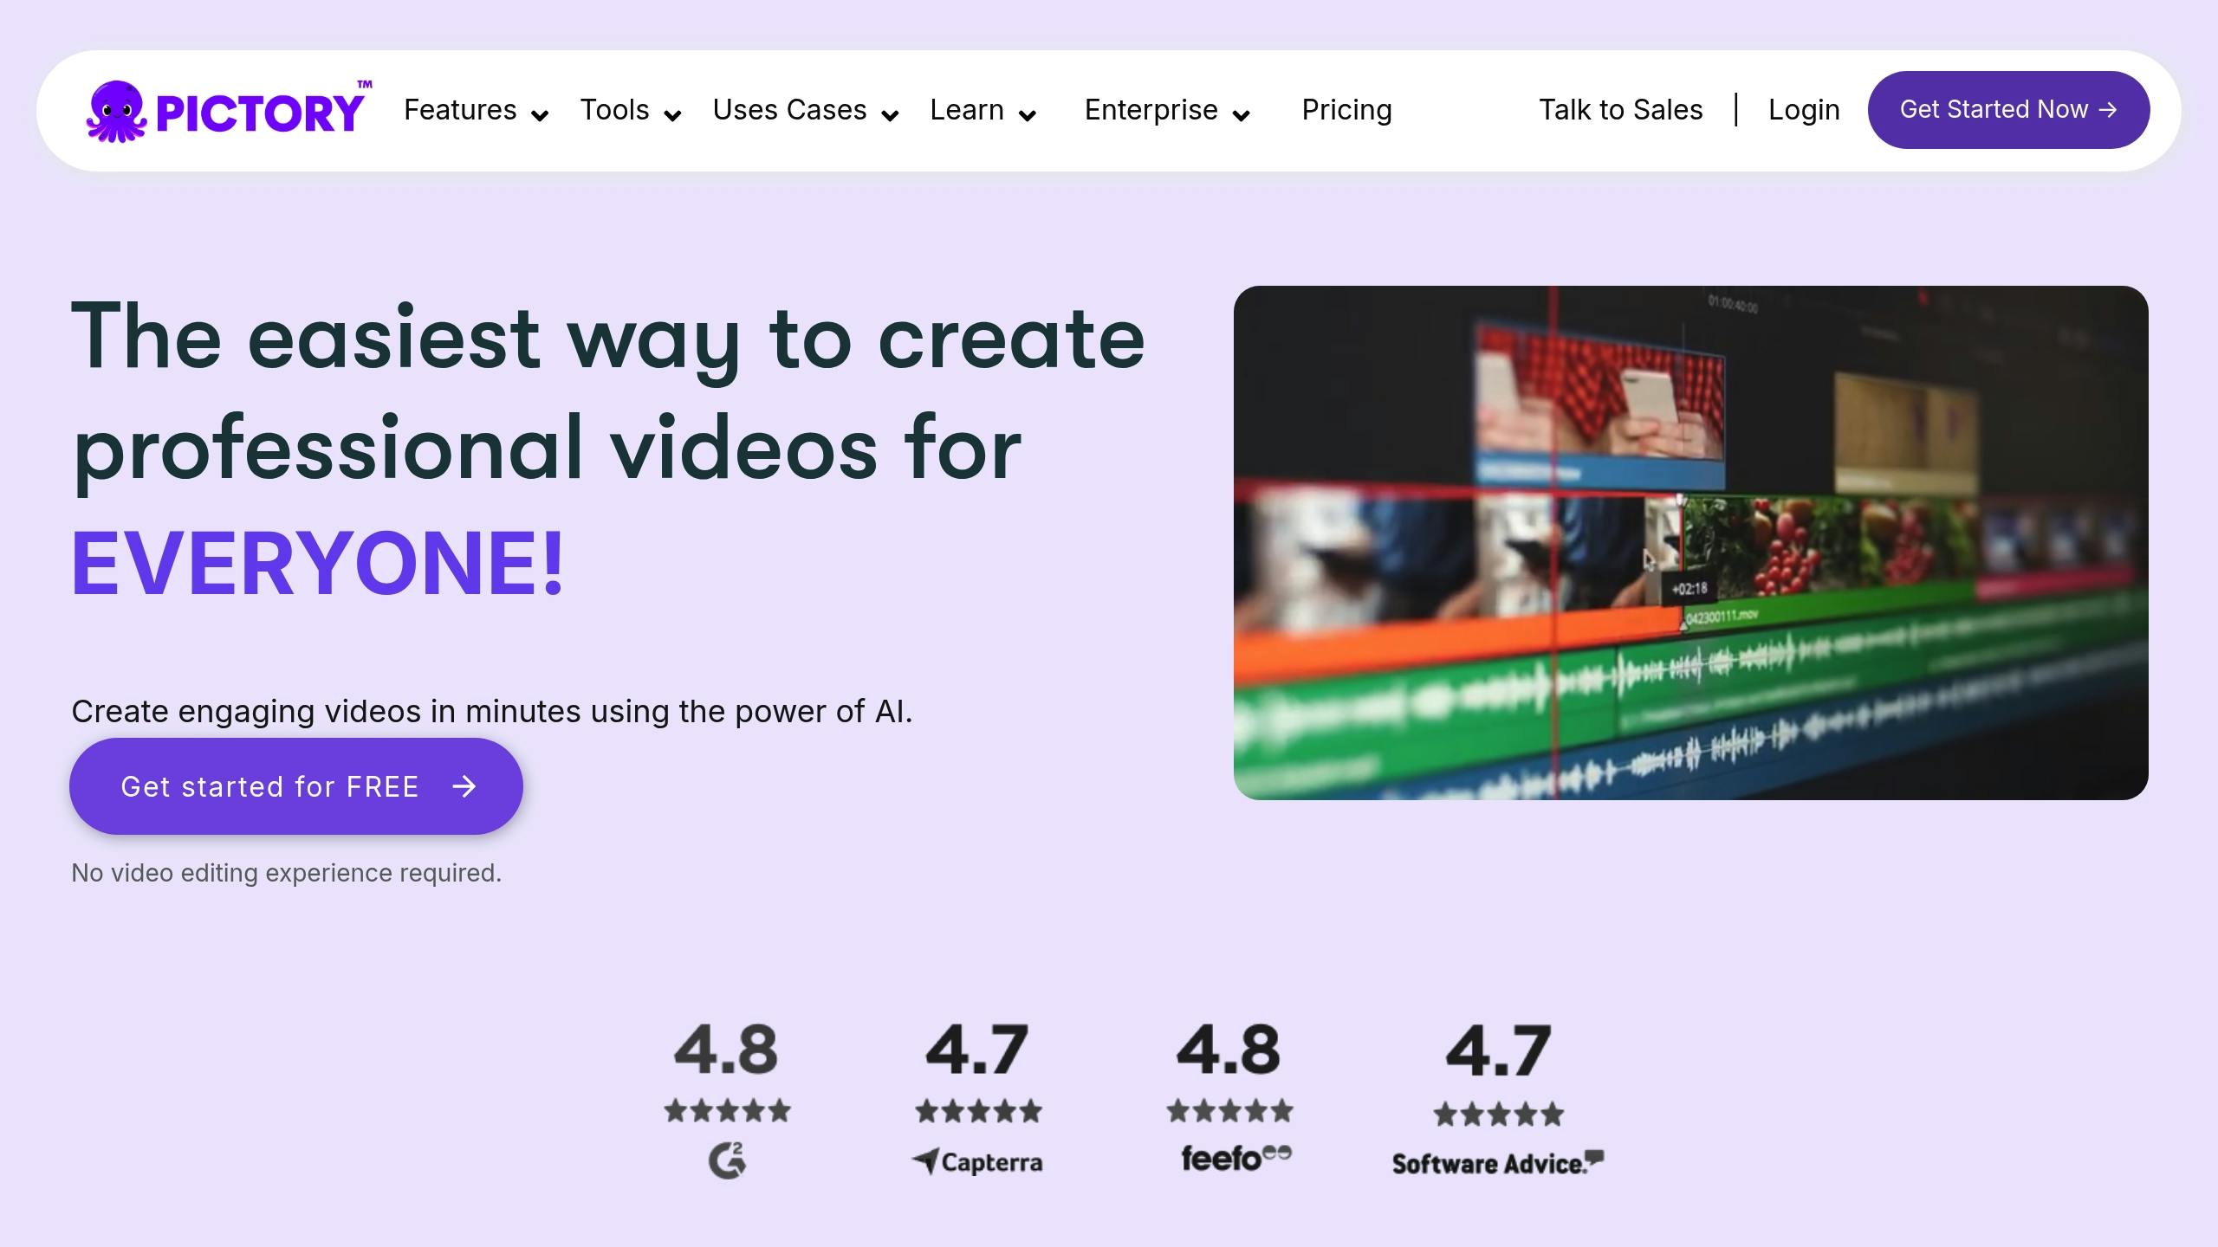
Task: Open the Software Advice logo
Action: pos(1498,1163)
